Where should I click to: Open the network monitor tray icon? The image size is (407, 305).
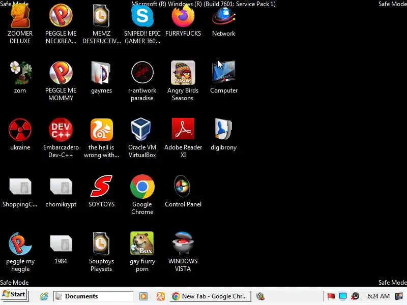click(343, 296)
